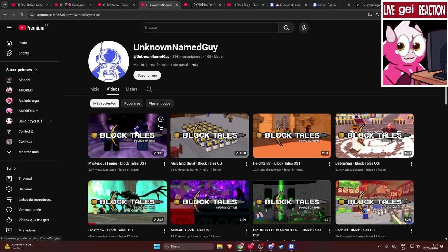
Task: Start voice search with the microphone
Action: pos(304,28)
